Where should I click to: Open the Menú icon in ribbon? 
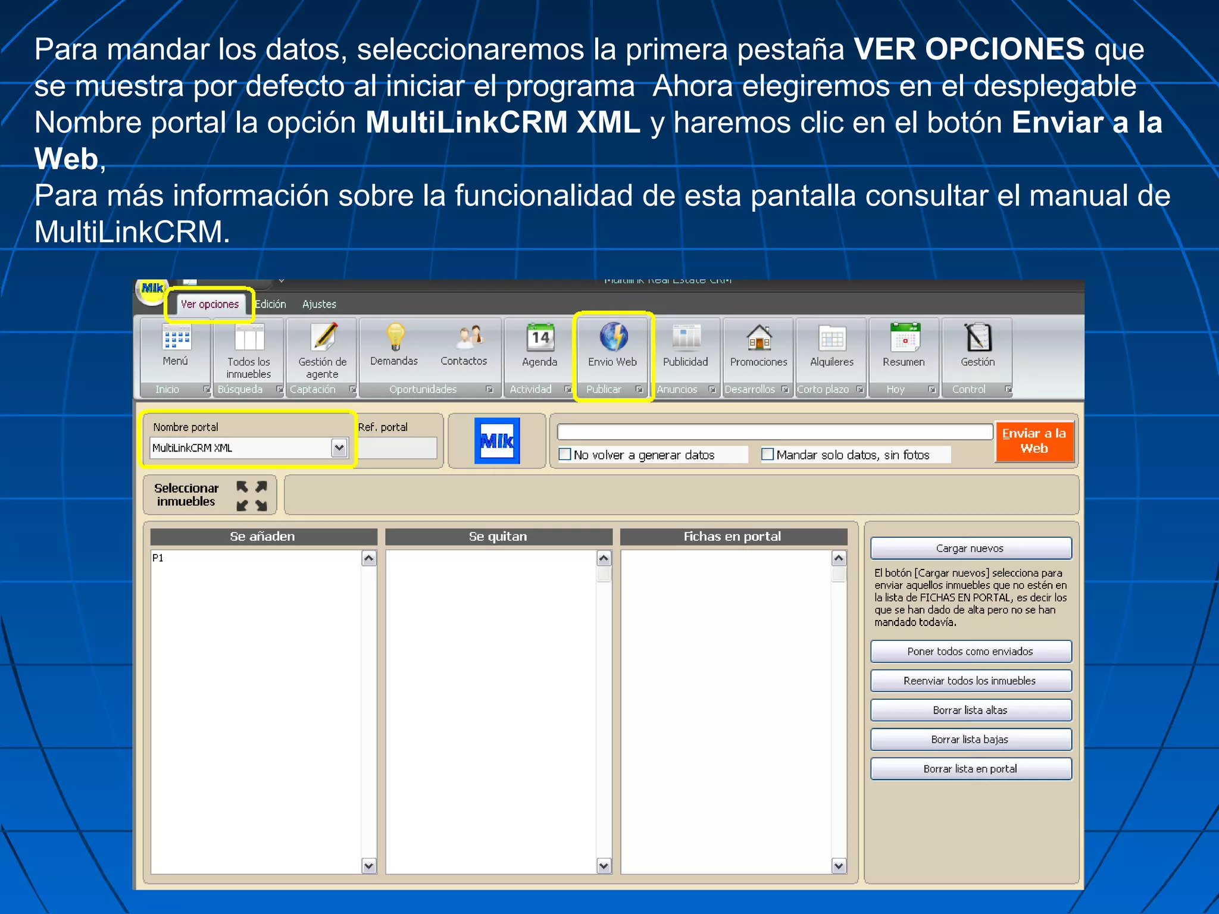(176, 339)
